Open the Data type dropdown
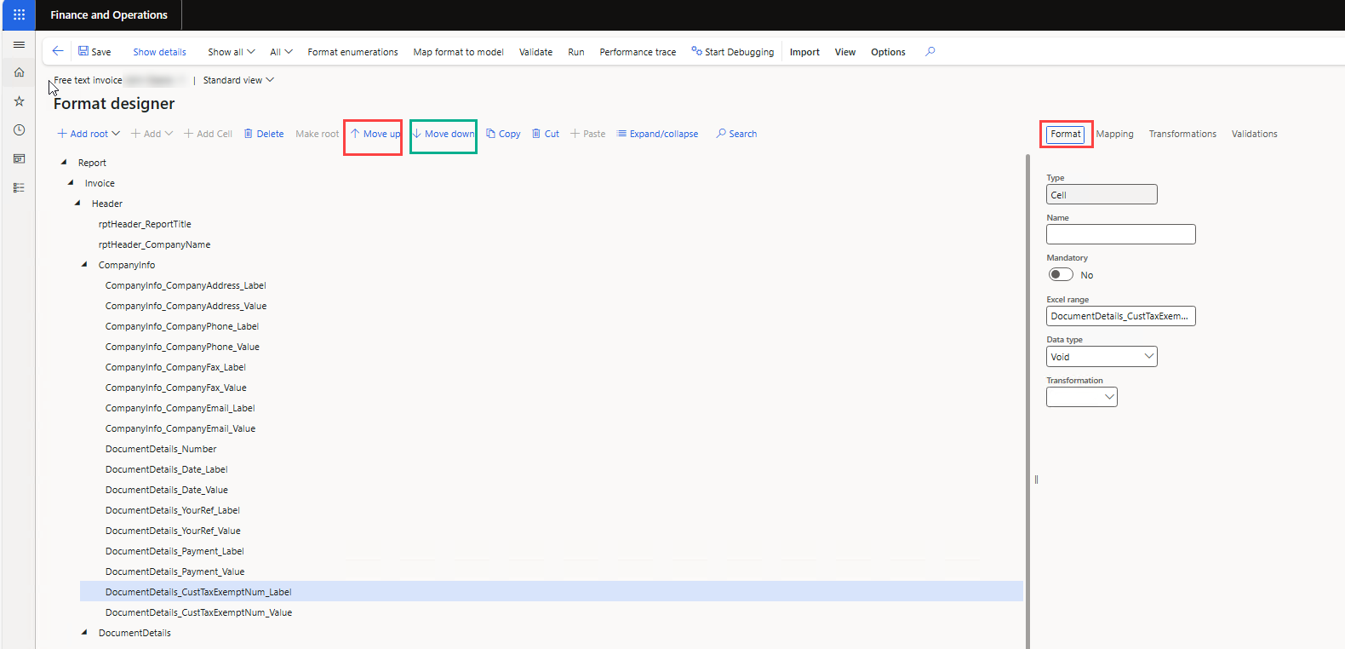The height and width of the screenshot is (649, 1345). (1102, 357)
